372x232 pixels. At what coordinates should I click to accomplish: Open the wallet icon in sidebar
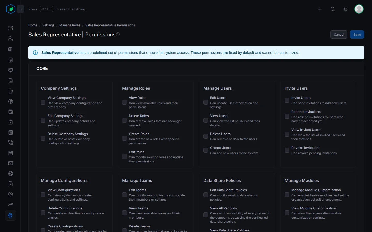point(11,112)
